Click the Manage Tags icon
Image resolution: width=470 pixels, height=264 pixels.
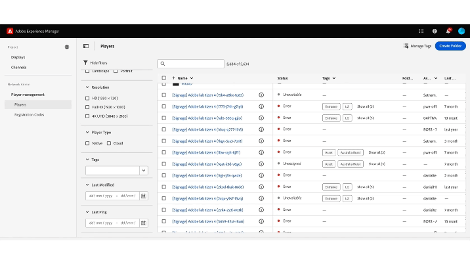(406, 46)
